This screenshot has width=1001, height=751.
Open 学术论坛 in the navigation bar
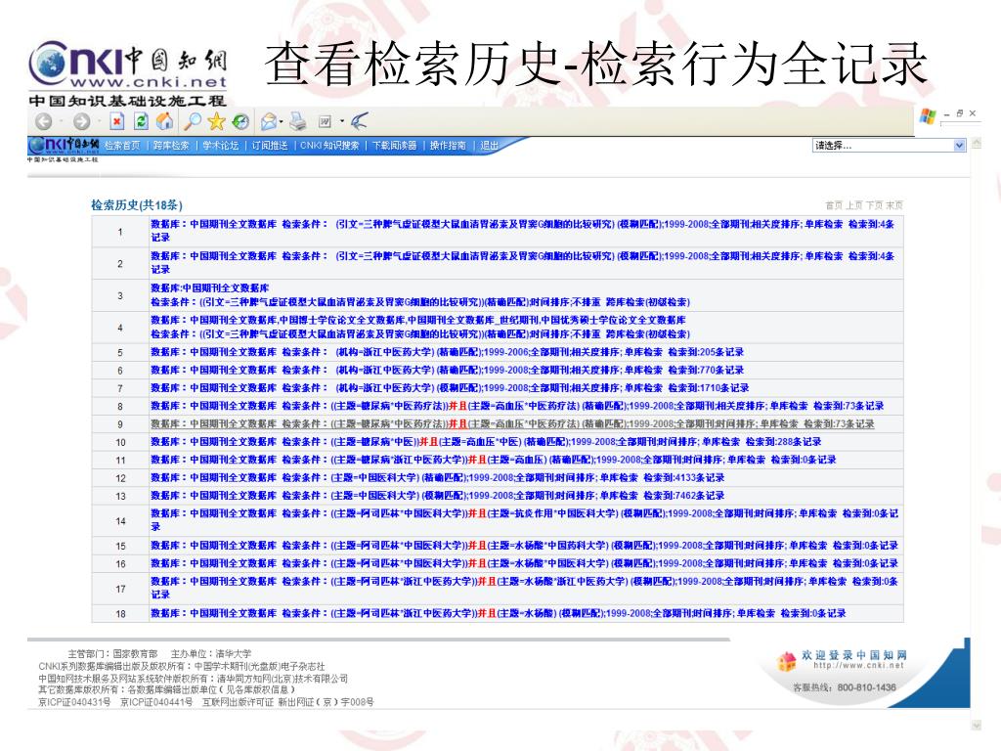[x=220, y=146]
